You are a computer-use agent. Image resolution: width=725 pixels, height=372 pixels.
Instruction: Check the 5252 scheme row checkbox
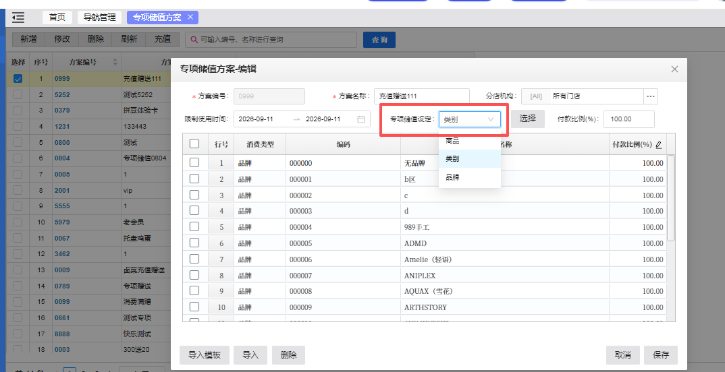(18, 94)
